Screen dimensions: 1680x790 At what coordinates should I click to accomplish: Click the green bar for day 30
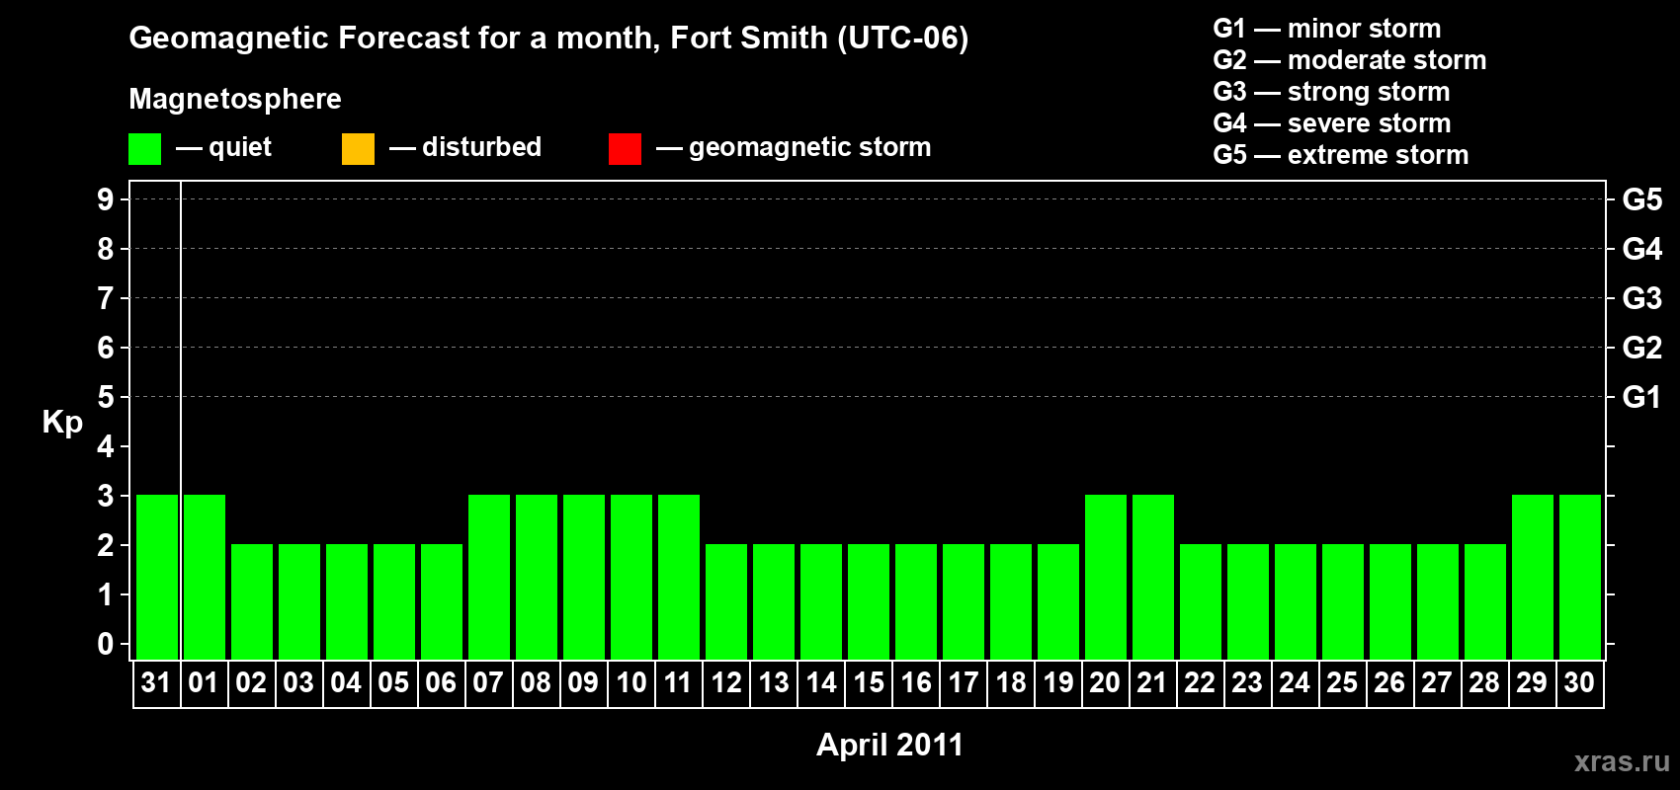[x=1580, y=577]
